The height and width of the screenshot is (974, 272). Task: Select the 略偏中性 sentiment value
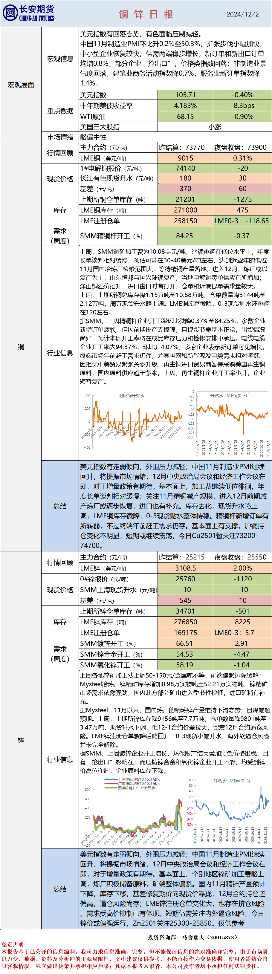[94, 137]
